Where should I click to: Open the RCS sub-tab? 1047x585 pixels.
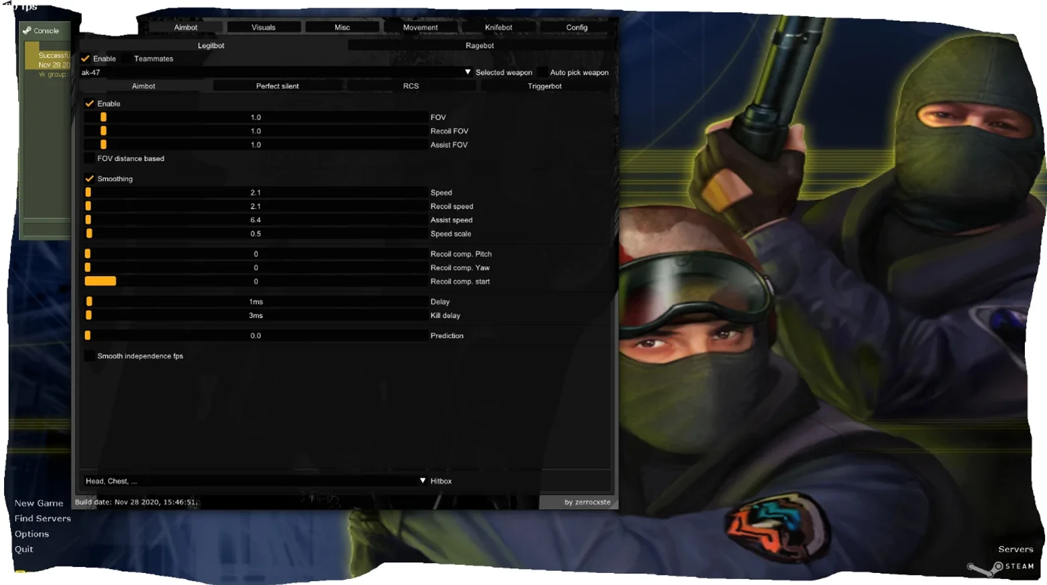(411, 86)
